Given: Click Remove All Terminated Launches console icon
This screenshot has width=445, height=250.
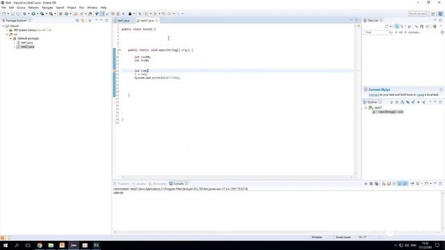Looking at the screenshot, I should (x=376, y=183).
